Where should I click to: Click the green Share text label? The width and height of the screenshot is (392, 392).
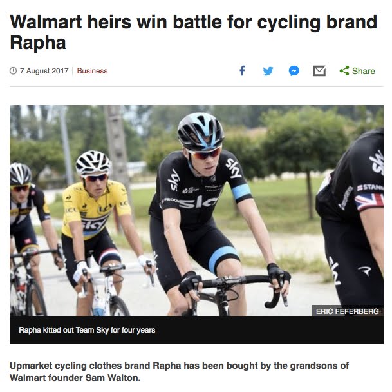tap(364, 71)
